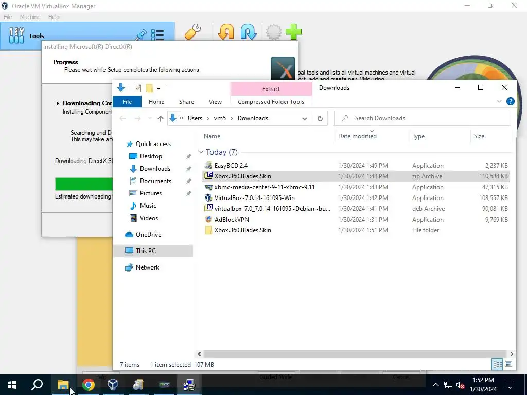The width and height of the screenshot is (527, 395).
Task: Open Desktop in navigation pane
Action: [151, 156]
